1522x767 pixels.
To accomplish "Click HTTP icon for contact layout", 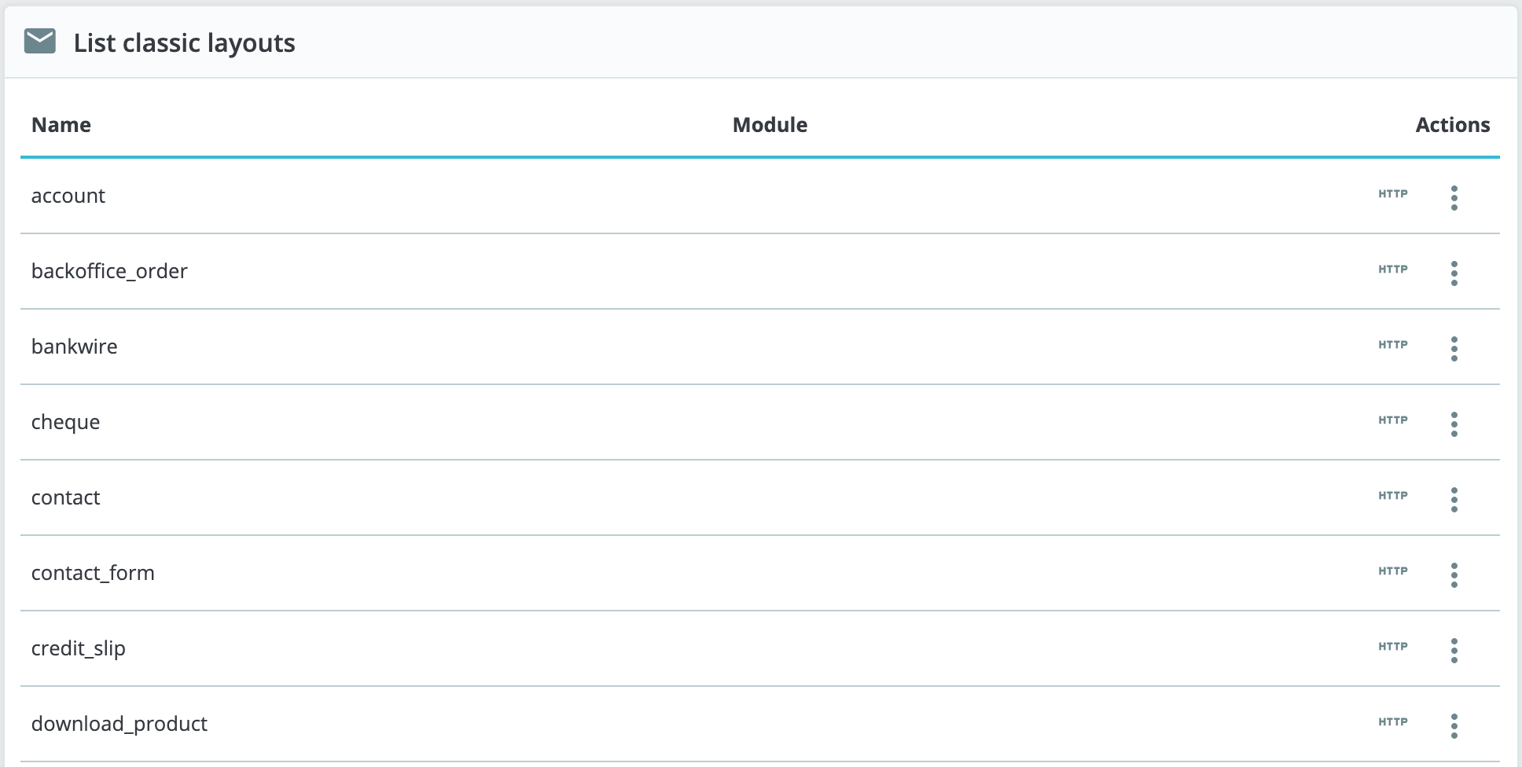I will (1392, 496).
